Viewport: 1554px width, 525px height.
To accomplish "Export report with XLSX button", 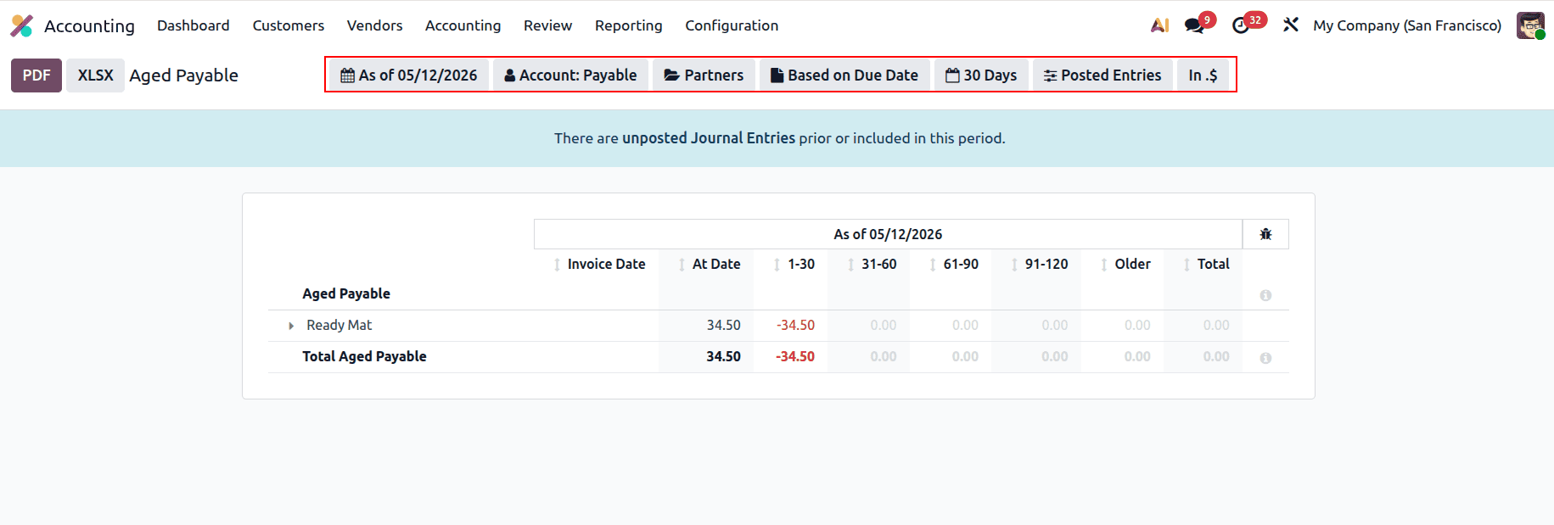I will click(x=95, y=75).
